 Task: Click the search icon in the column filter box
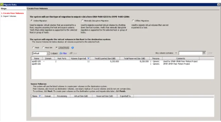pos(204,53)
